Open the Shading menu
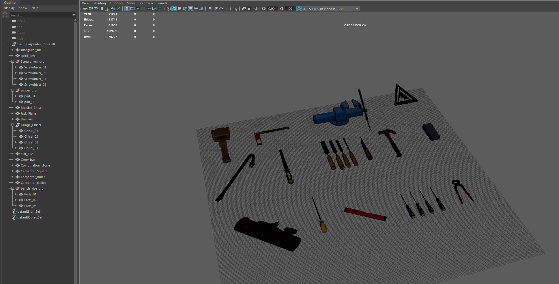Image resolution: width=559 pixels, height=284 pixels. (x=100, y=3)
